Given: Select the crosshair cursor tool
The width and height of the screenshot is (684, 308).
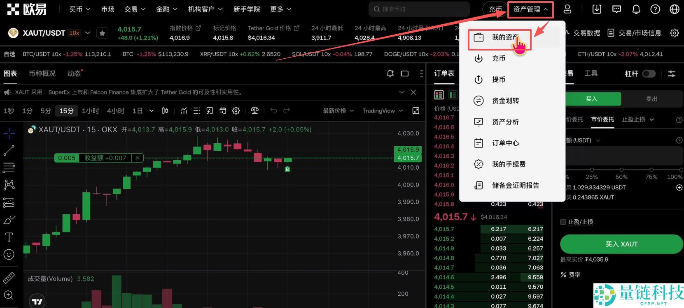Looking at the screenshot, I should point(9,133).
